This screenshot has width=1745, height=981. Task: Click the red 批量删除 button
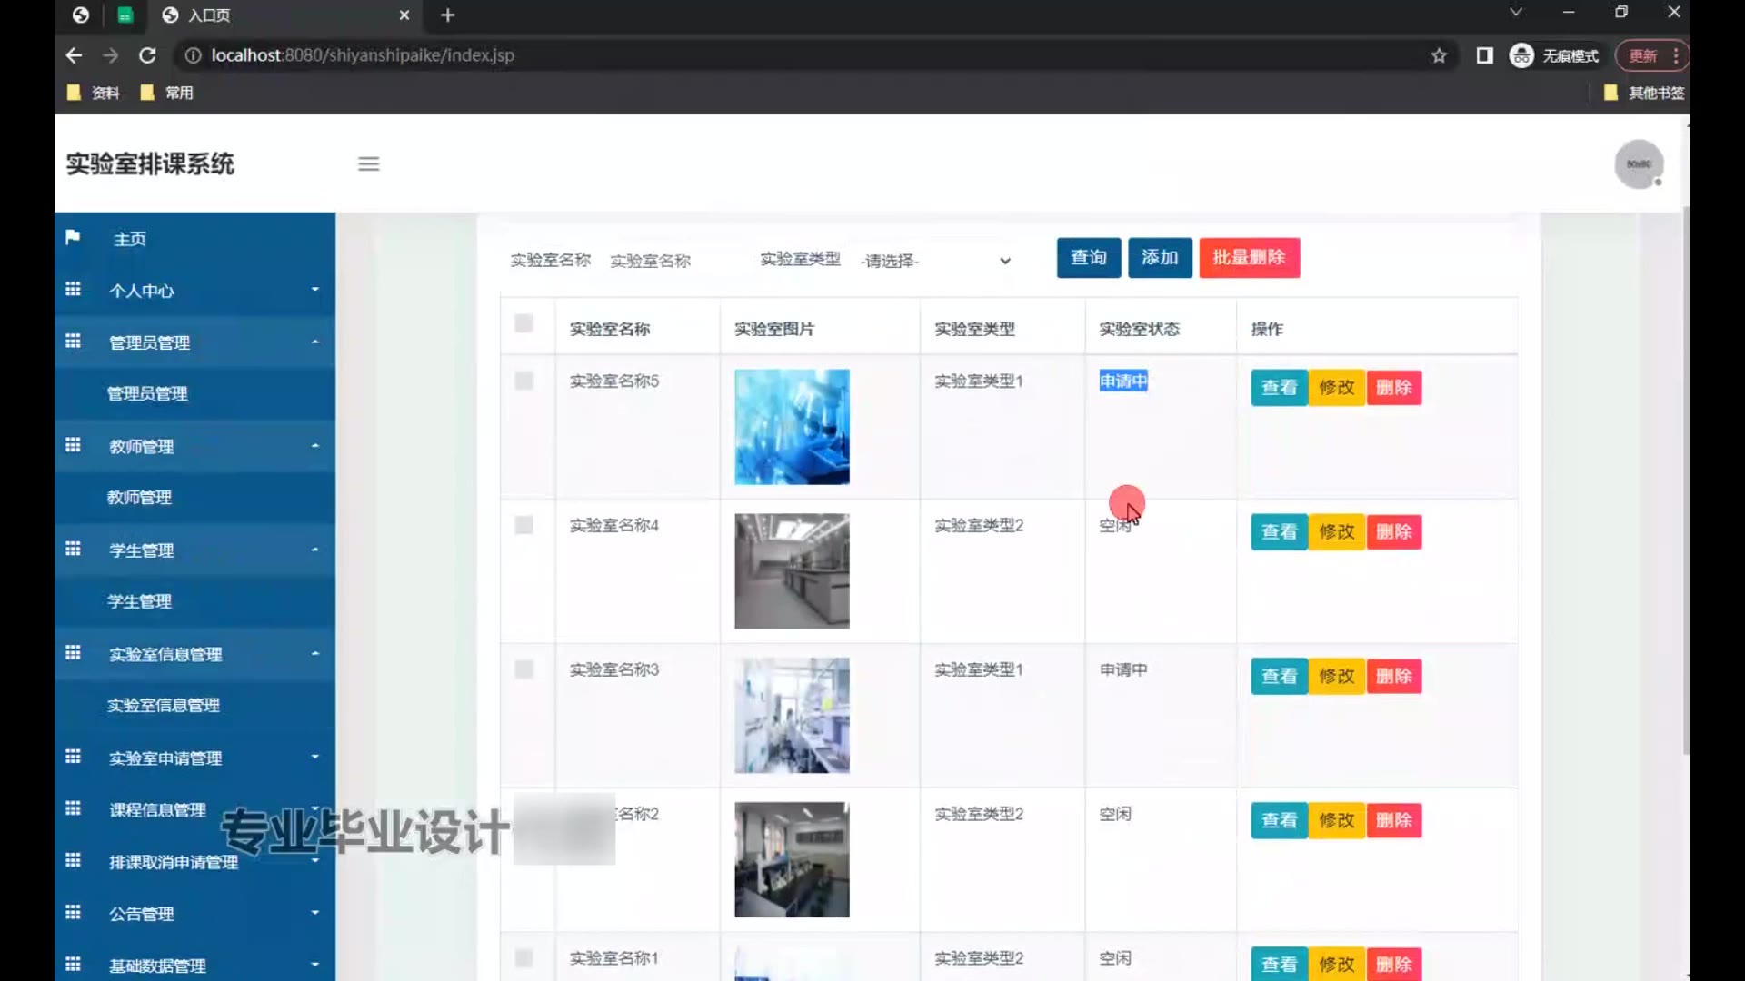(x=1249, y=258)
